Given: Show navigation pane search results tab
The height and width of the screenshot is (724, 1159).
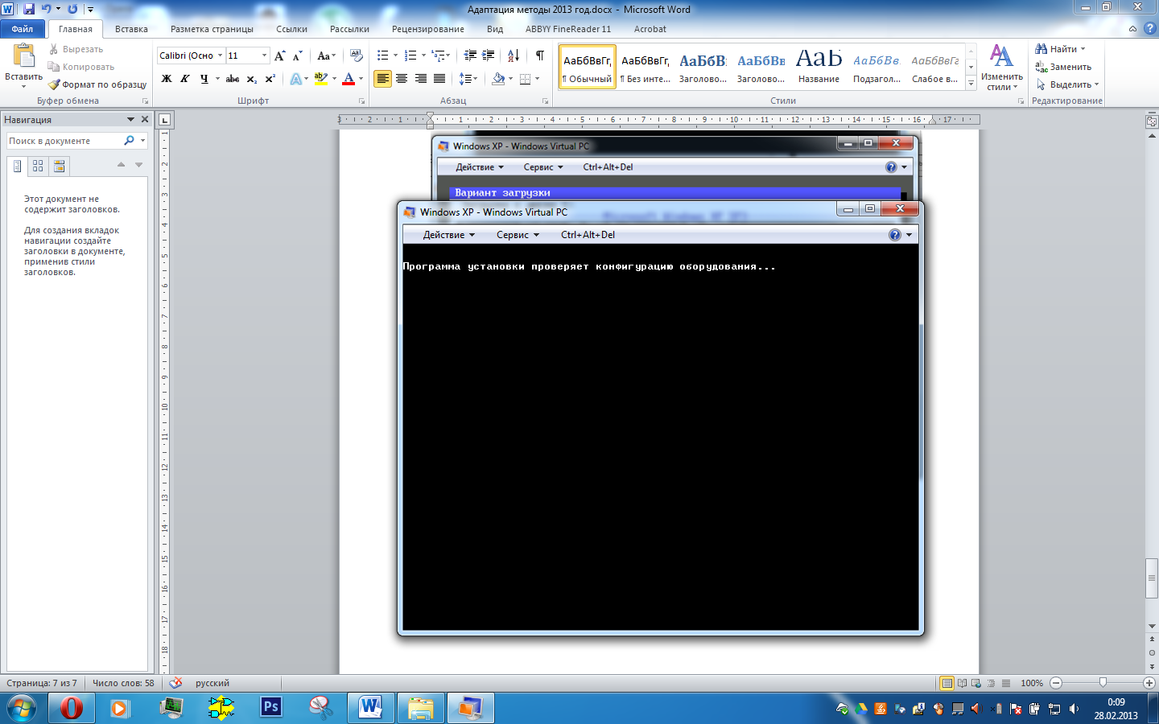Looking at the screenshot, I should [59, 166].
